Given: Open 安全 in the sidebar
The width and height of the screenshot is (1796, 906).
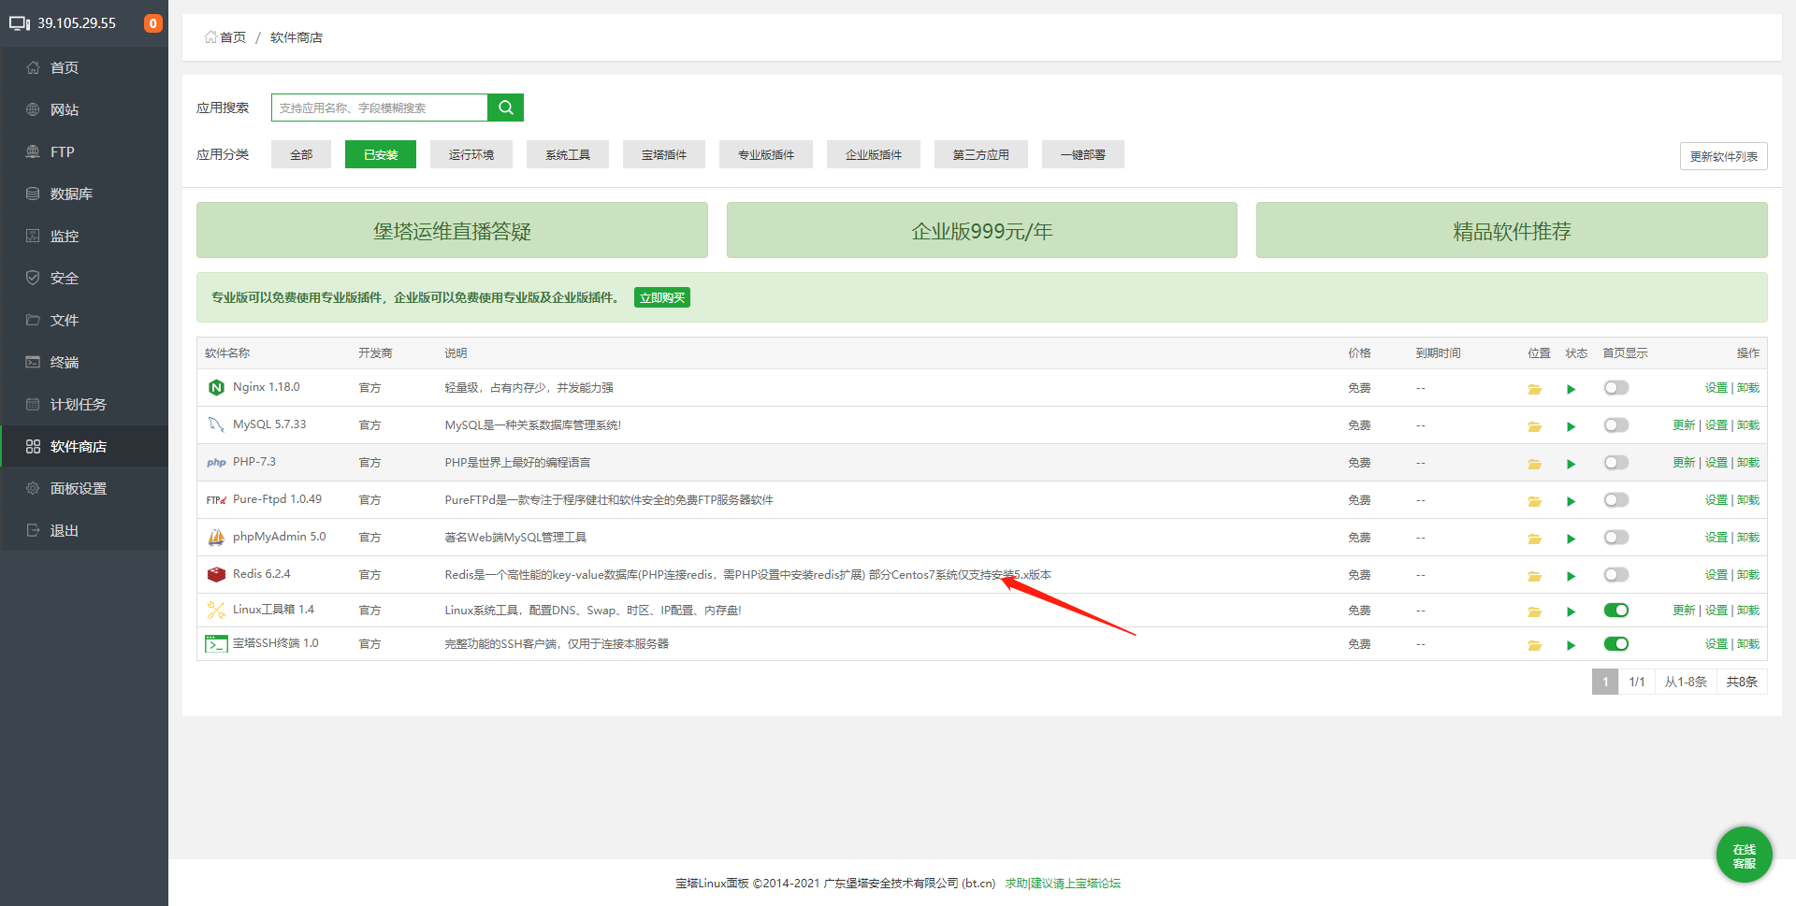Looking at the screenshot, I should click(x=84, y=278).
